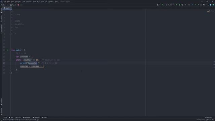This screenshot has height=121, width=215.
Task: Open the Run tool window at bottom
Action: pos(11,118)
